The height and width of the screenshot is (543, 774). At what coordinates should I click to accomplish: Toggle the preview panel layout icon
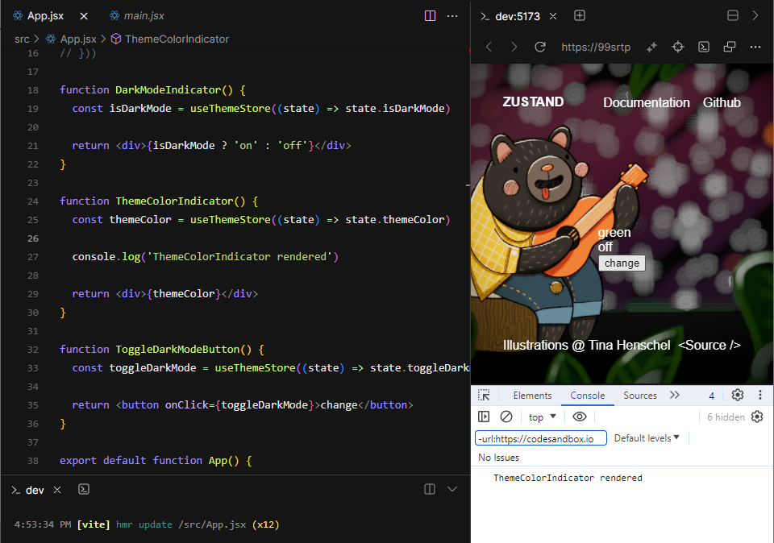(733, 16)
